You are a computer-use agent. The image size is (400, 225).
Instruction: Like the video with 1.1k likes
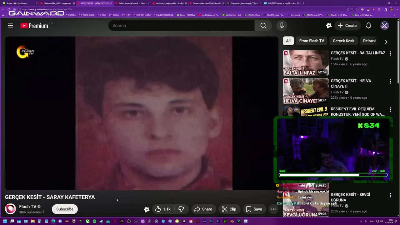(x=163, y=209)
